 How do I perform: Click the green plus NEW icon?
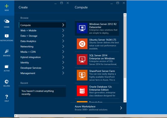click(7, 6)
